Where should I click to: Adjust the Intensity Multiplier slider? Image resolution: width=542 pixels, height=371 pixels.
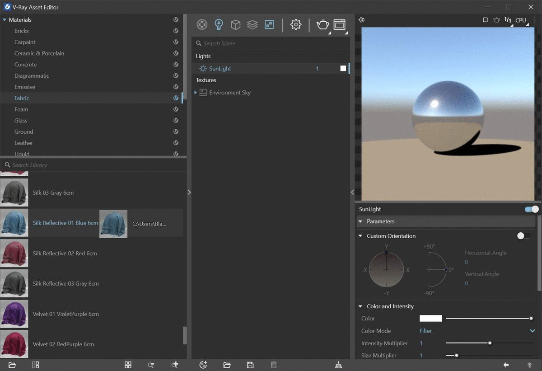(x=490, y=343)
